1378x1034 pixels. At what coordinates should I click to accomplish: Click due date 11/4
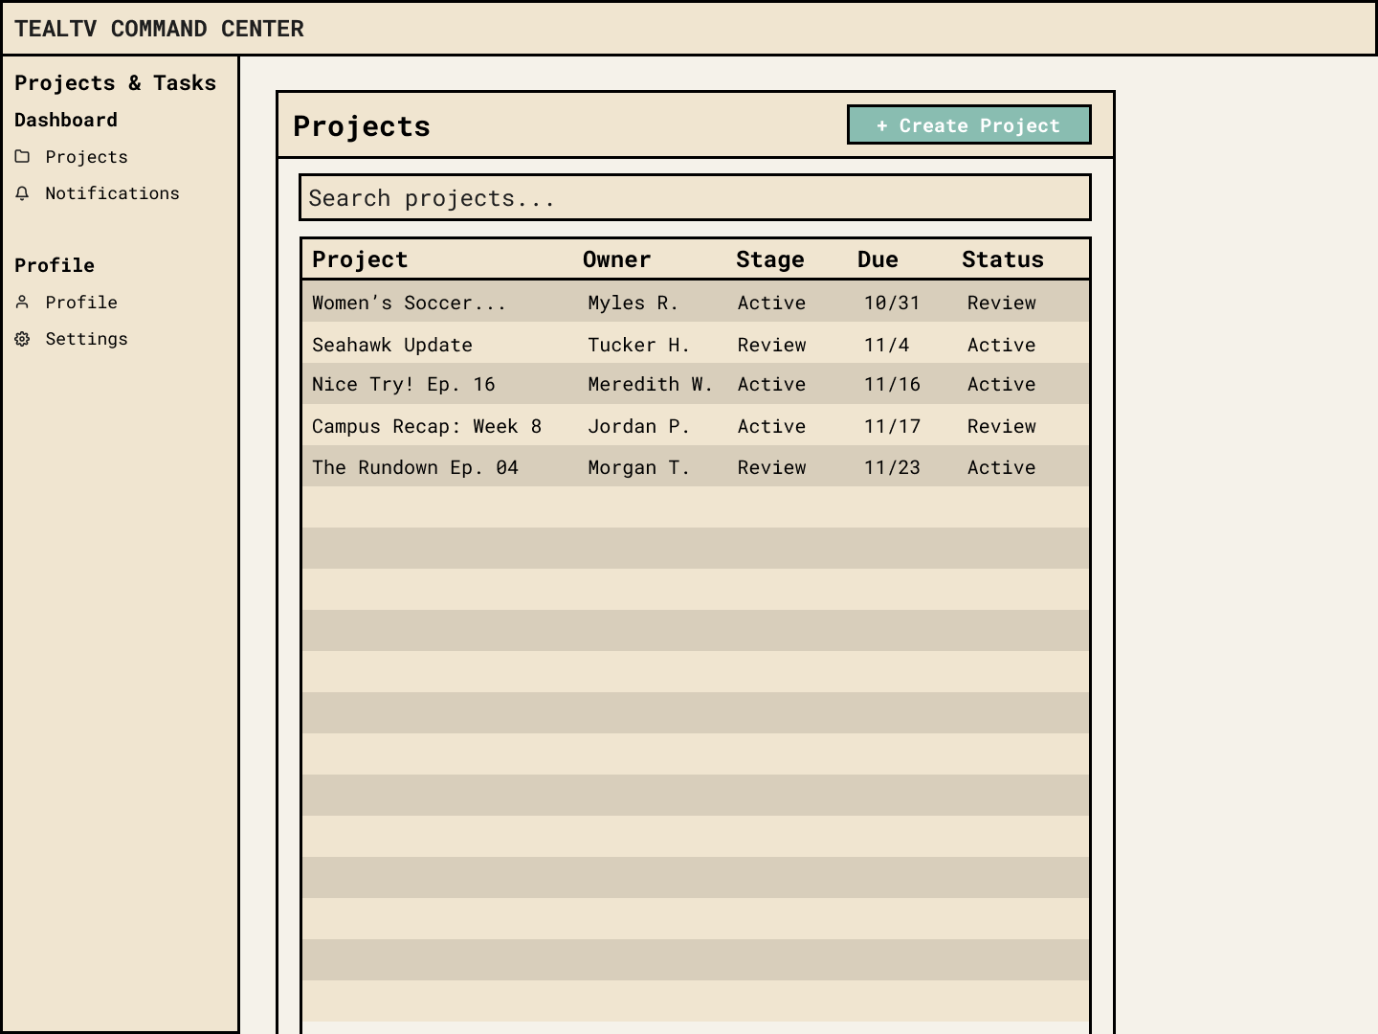(887, 345)
